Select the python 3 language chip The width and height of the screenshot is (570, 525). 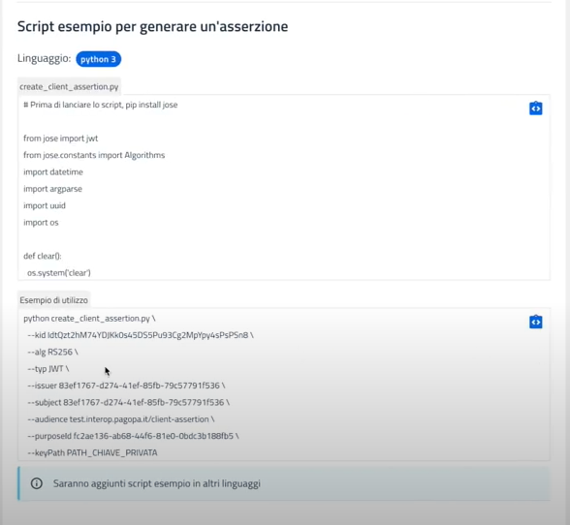coord(98,59)
